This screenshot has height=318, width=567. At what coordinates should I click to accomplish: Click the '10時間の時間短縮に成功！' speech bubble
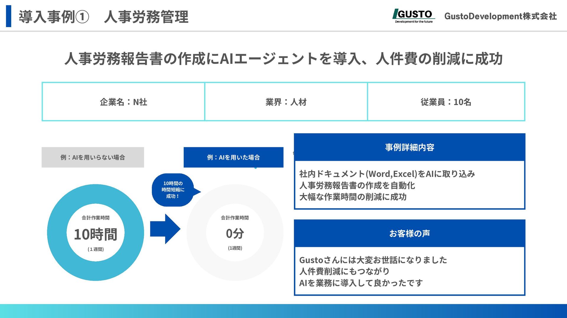click(x=176, y=190)
